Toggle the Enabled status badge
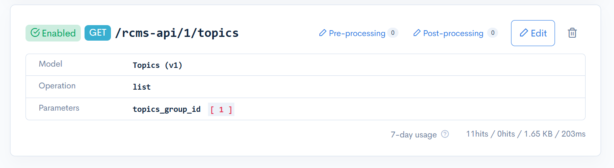 tap(53, 33)
